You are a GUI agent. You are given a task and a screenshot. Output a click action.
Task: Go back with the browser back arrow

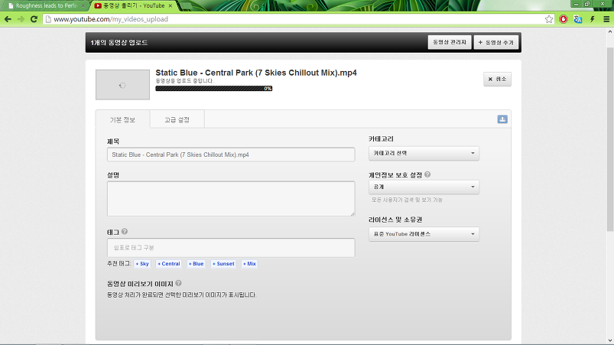[8, 19]
